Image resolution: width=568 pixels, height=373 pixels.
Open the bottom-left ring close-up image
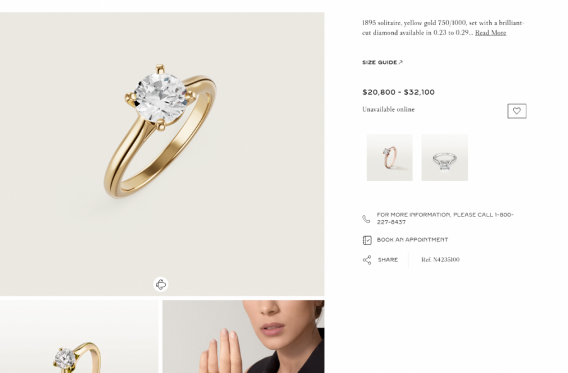point(79,336)
